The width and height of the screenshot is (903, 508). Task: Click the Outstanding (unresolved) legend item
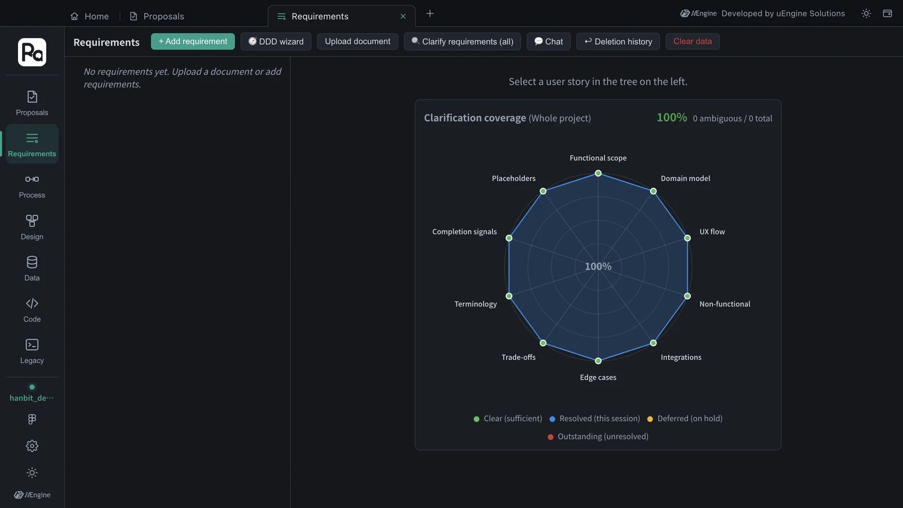pyautogui.click(x=598, y=437)
